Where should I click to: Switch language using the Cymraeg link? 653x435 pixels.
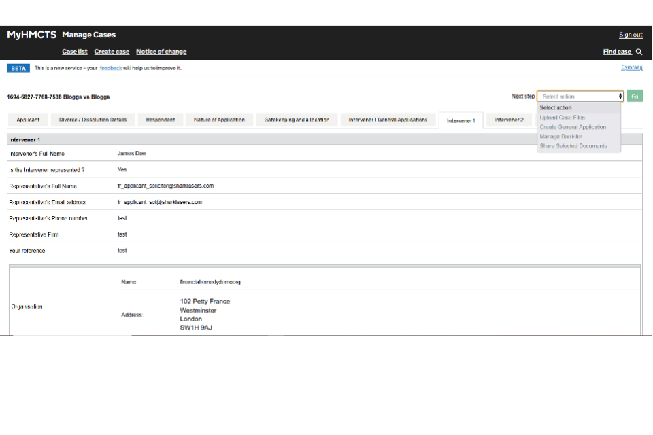631,67
